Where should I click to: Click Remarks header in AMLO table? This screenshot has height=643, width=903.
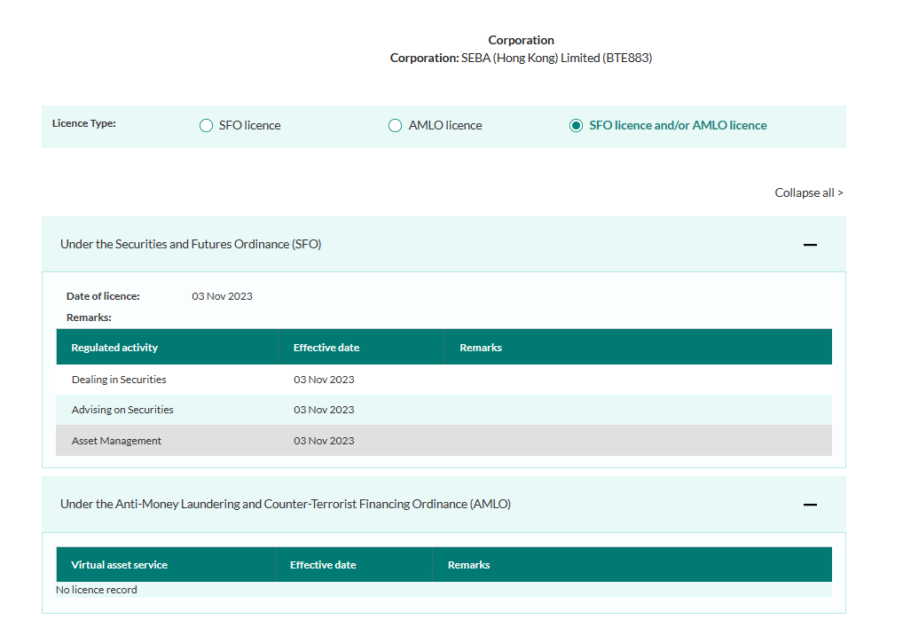[468, 565]
